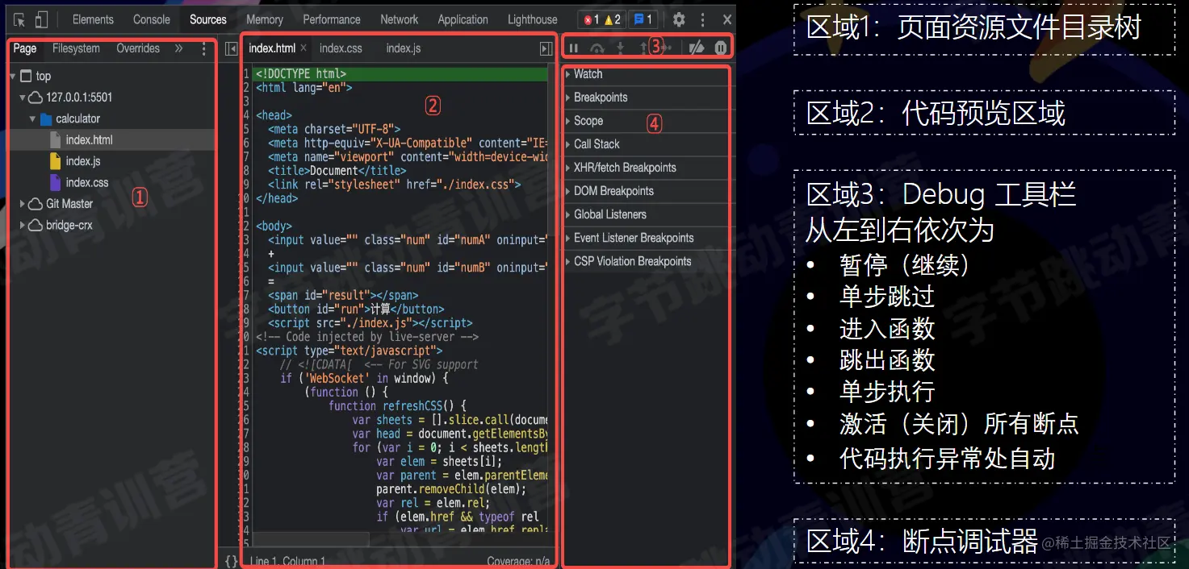Pretty print the source with braces icon
This screenshot has width=1189, height=569.
[x=232, y=561]
